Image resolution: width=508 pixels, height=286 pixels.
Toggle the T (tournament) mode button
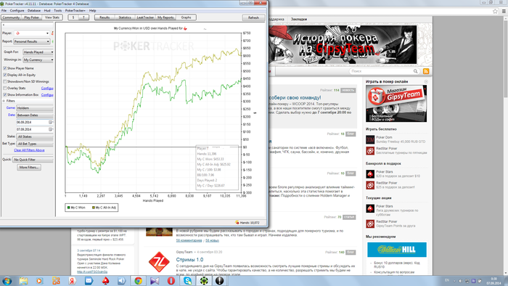pos(83,17)
